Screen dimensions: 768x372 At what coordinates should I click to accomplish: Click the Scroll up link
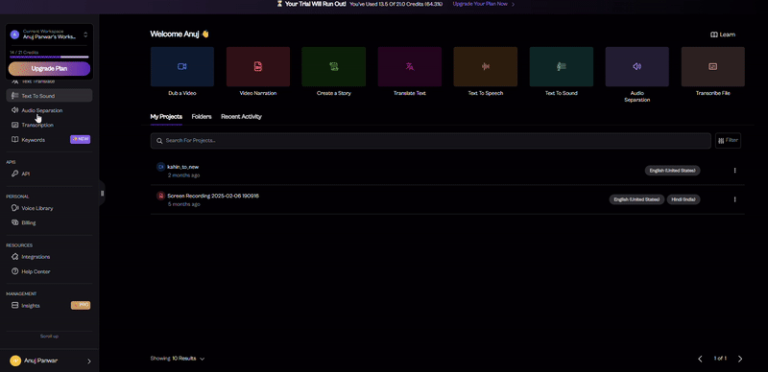point(49,337)
